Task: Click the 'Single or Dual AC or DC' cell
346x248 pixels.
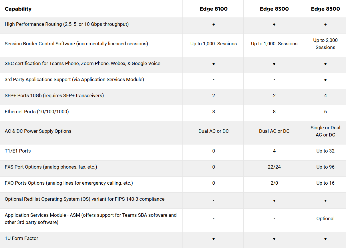Action: pos(325,131)
